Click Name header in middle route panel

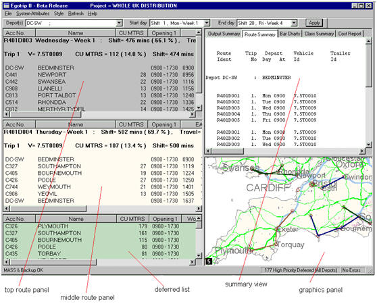[x=75, y=124]
